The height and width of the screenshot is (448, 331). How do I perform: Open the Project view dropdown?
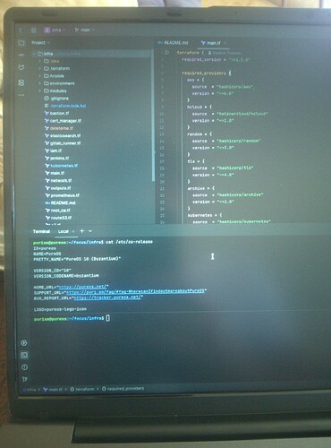[x=41, y=43]
